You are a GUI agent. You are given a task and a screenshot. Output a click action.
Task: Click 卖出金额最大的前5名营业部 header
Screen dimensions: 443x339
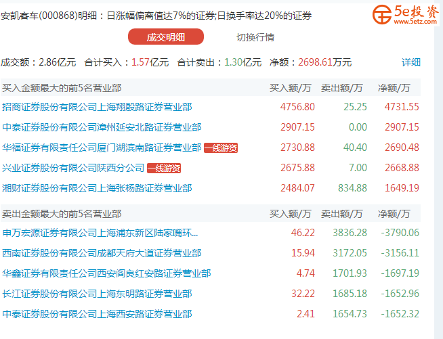(62, 214)
